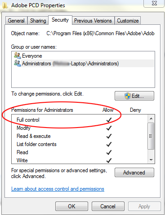165x215 pixels.
Task: Click the Full control Allow checkmark
Action: tap(109, 120)
